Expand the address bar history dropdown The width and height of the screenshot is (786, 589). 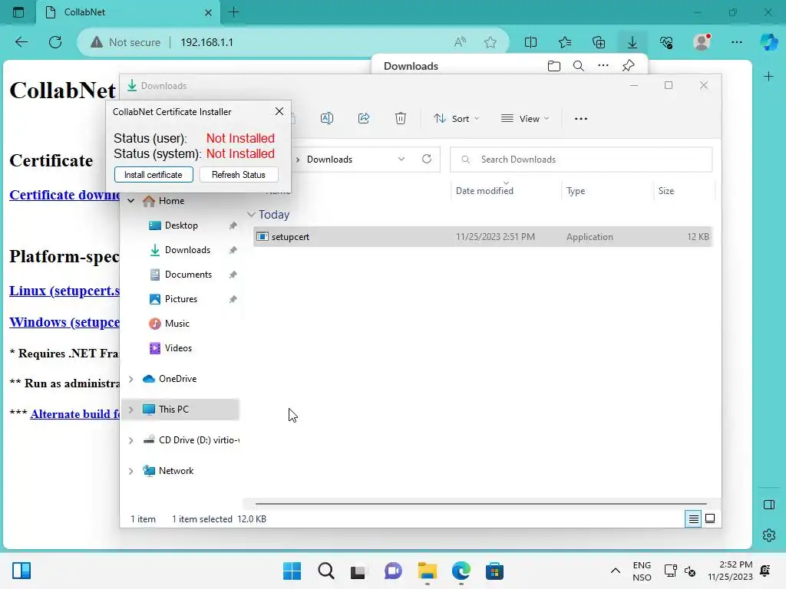pyautogui.click(x=401, y=160)
